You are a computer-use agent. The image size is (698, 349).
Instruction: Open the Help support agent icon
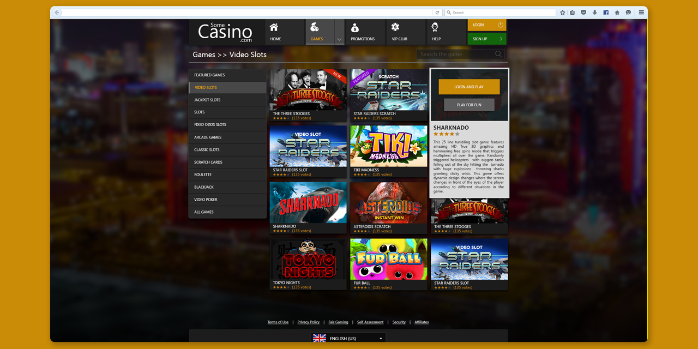pos(435,27)
